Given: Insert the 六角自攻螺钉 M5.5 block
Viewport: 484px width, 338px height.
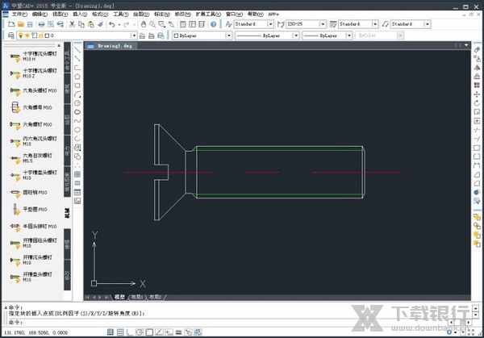Looking at the screenshot, I should (x=31, y=158).
